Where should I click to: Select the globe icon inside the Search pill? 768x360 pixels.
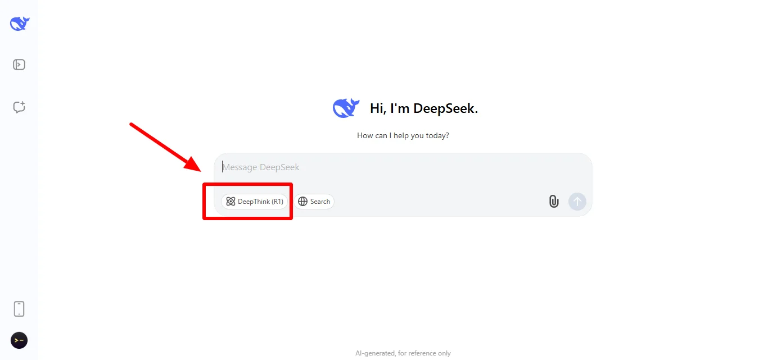(x=303, y=201)
